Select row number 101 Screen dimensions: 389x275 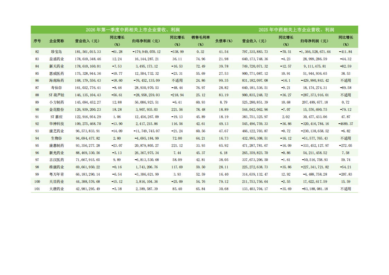37,189
